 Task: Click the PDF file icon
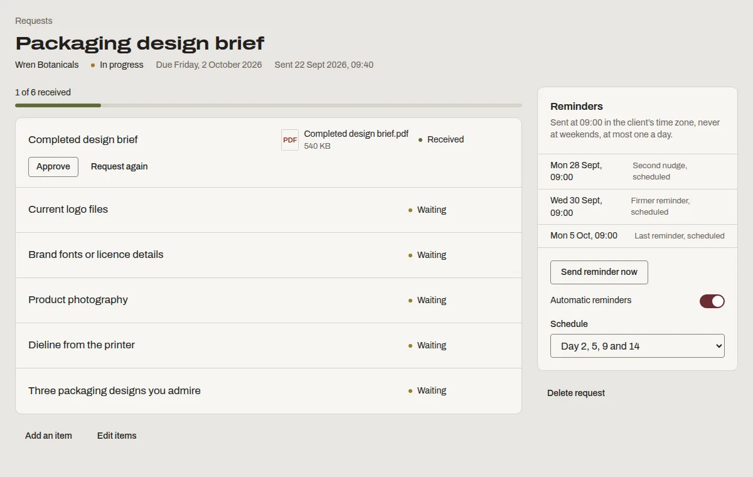290,140
